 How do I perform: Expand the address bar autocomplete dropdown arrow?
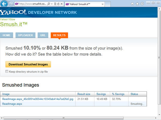point(52,4)
